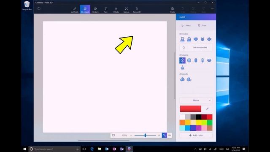This screenshot has height=152, width=270.
Task: Pick the yellow color swatch
Action: coord(199,122)
